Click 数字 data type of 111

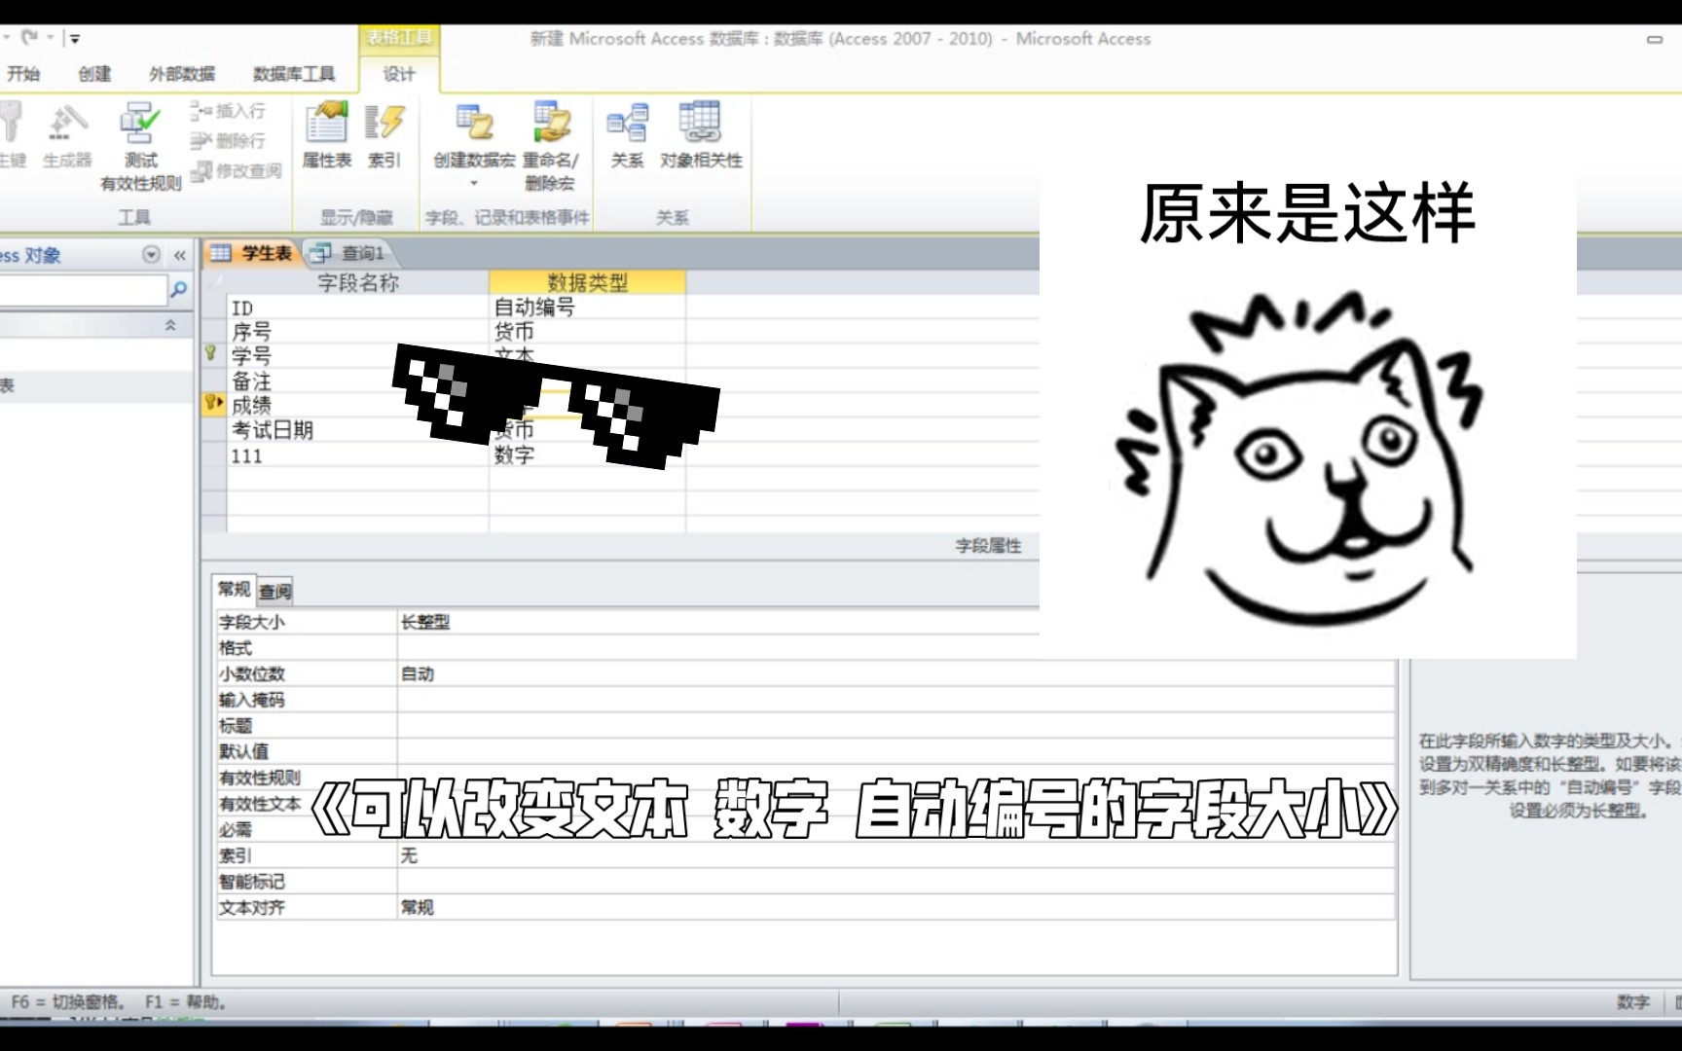click(x=587, y=454)
